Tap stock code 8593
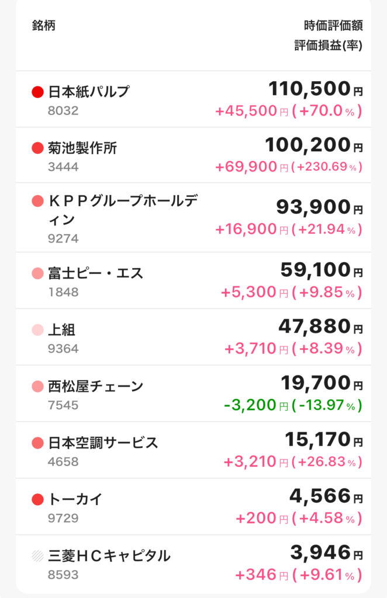This screenshot has width=387, height=598. [63, 575]
